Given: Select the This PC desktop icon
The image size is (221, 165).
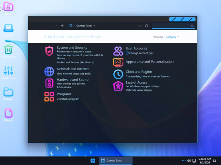Looking at the screenshot, I should (x=8, y=30).
